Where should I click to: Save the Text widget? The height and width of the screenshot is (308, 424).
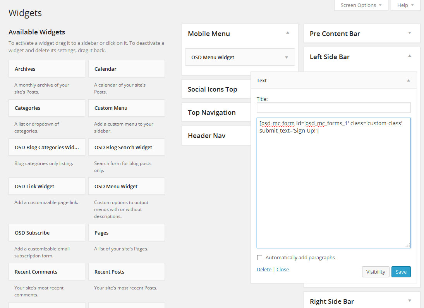click(x=401, y=272)
